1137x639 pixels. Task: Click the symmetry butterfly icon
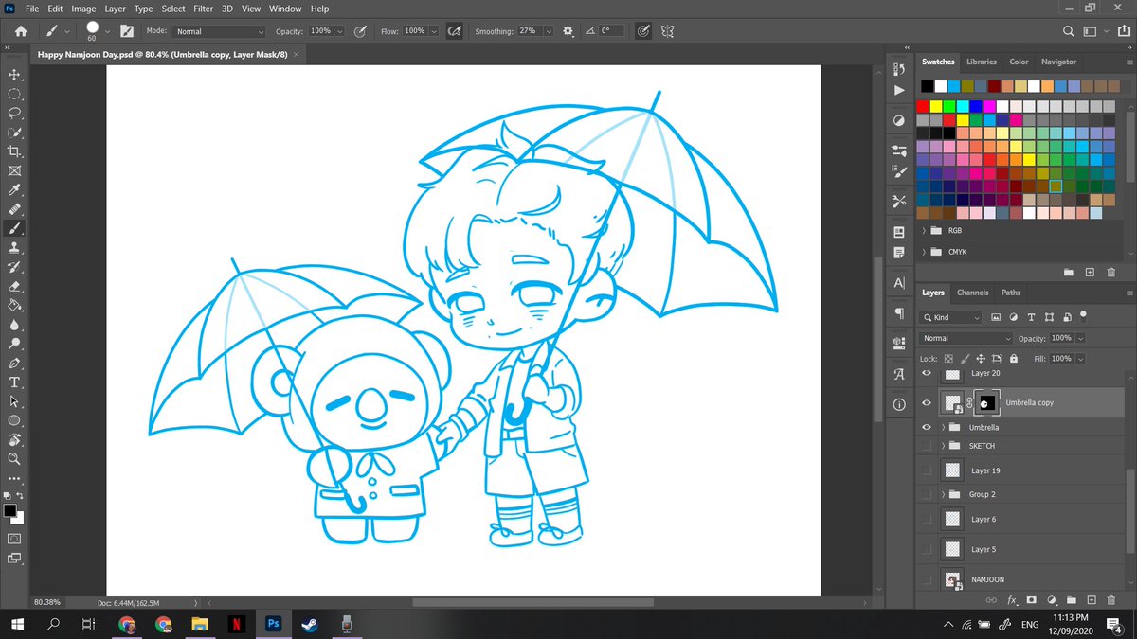click(667, 31)
